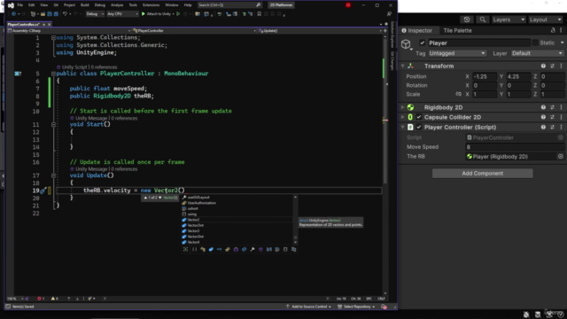
Task: Open the Tag Untagged dropdown
Action: click(457, 53)
